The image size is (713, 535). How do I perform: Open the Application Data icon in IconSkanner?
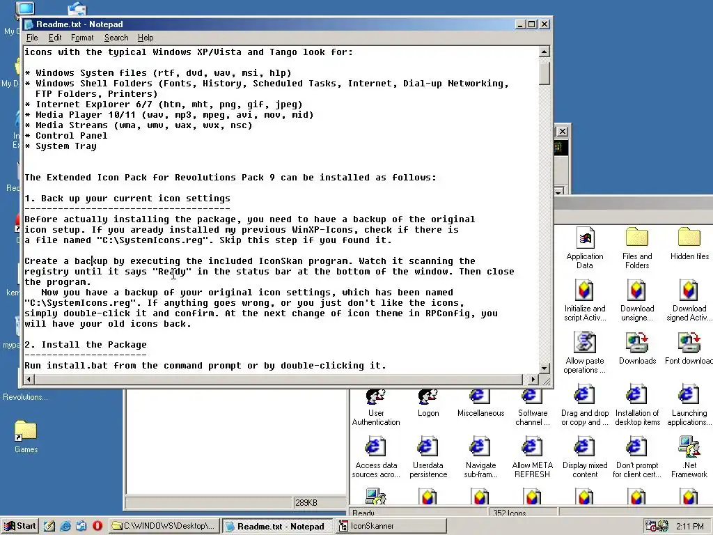pos(585,238)
